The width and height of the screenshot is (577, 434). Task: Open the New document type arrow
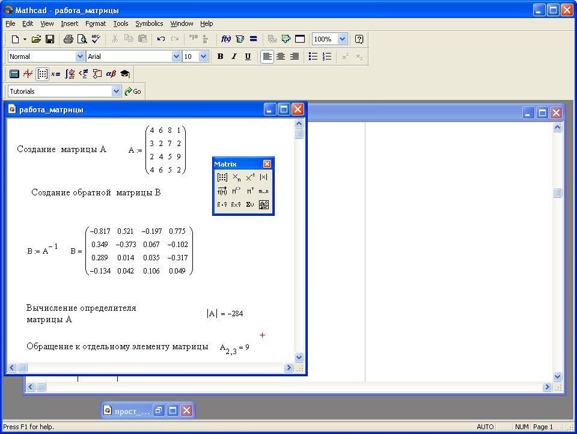[x=25, y=39]
